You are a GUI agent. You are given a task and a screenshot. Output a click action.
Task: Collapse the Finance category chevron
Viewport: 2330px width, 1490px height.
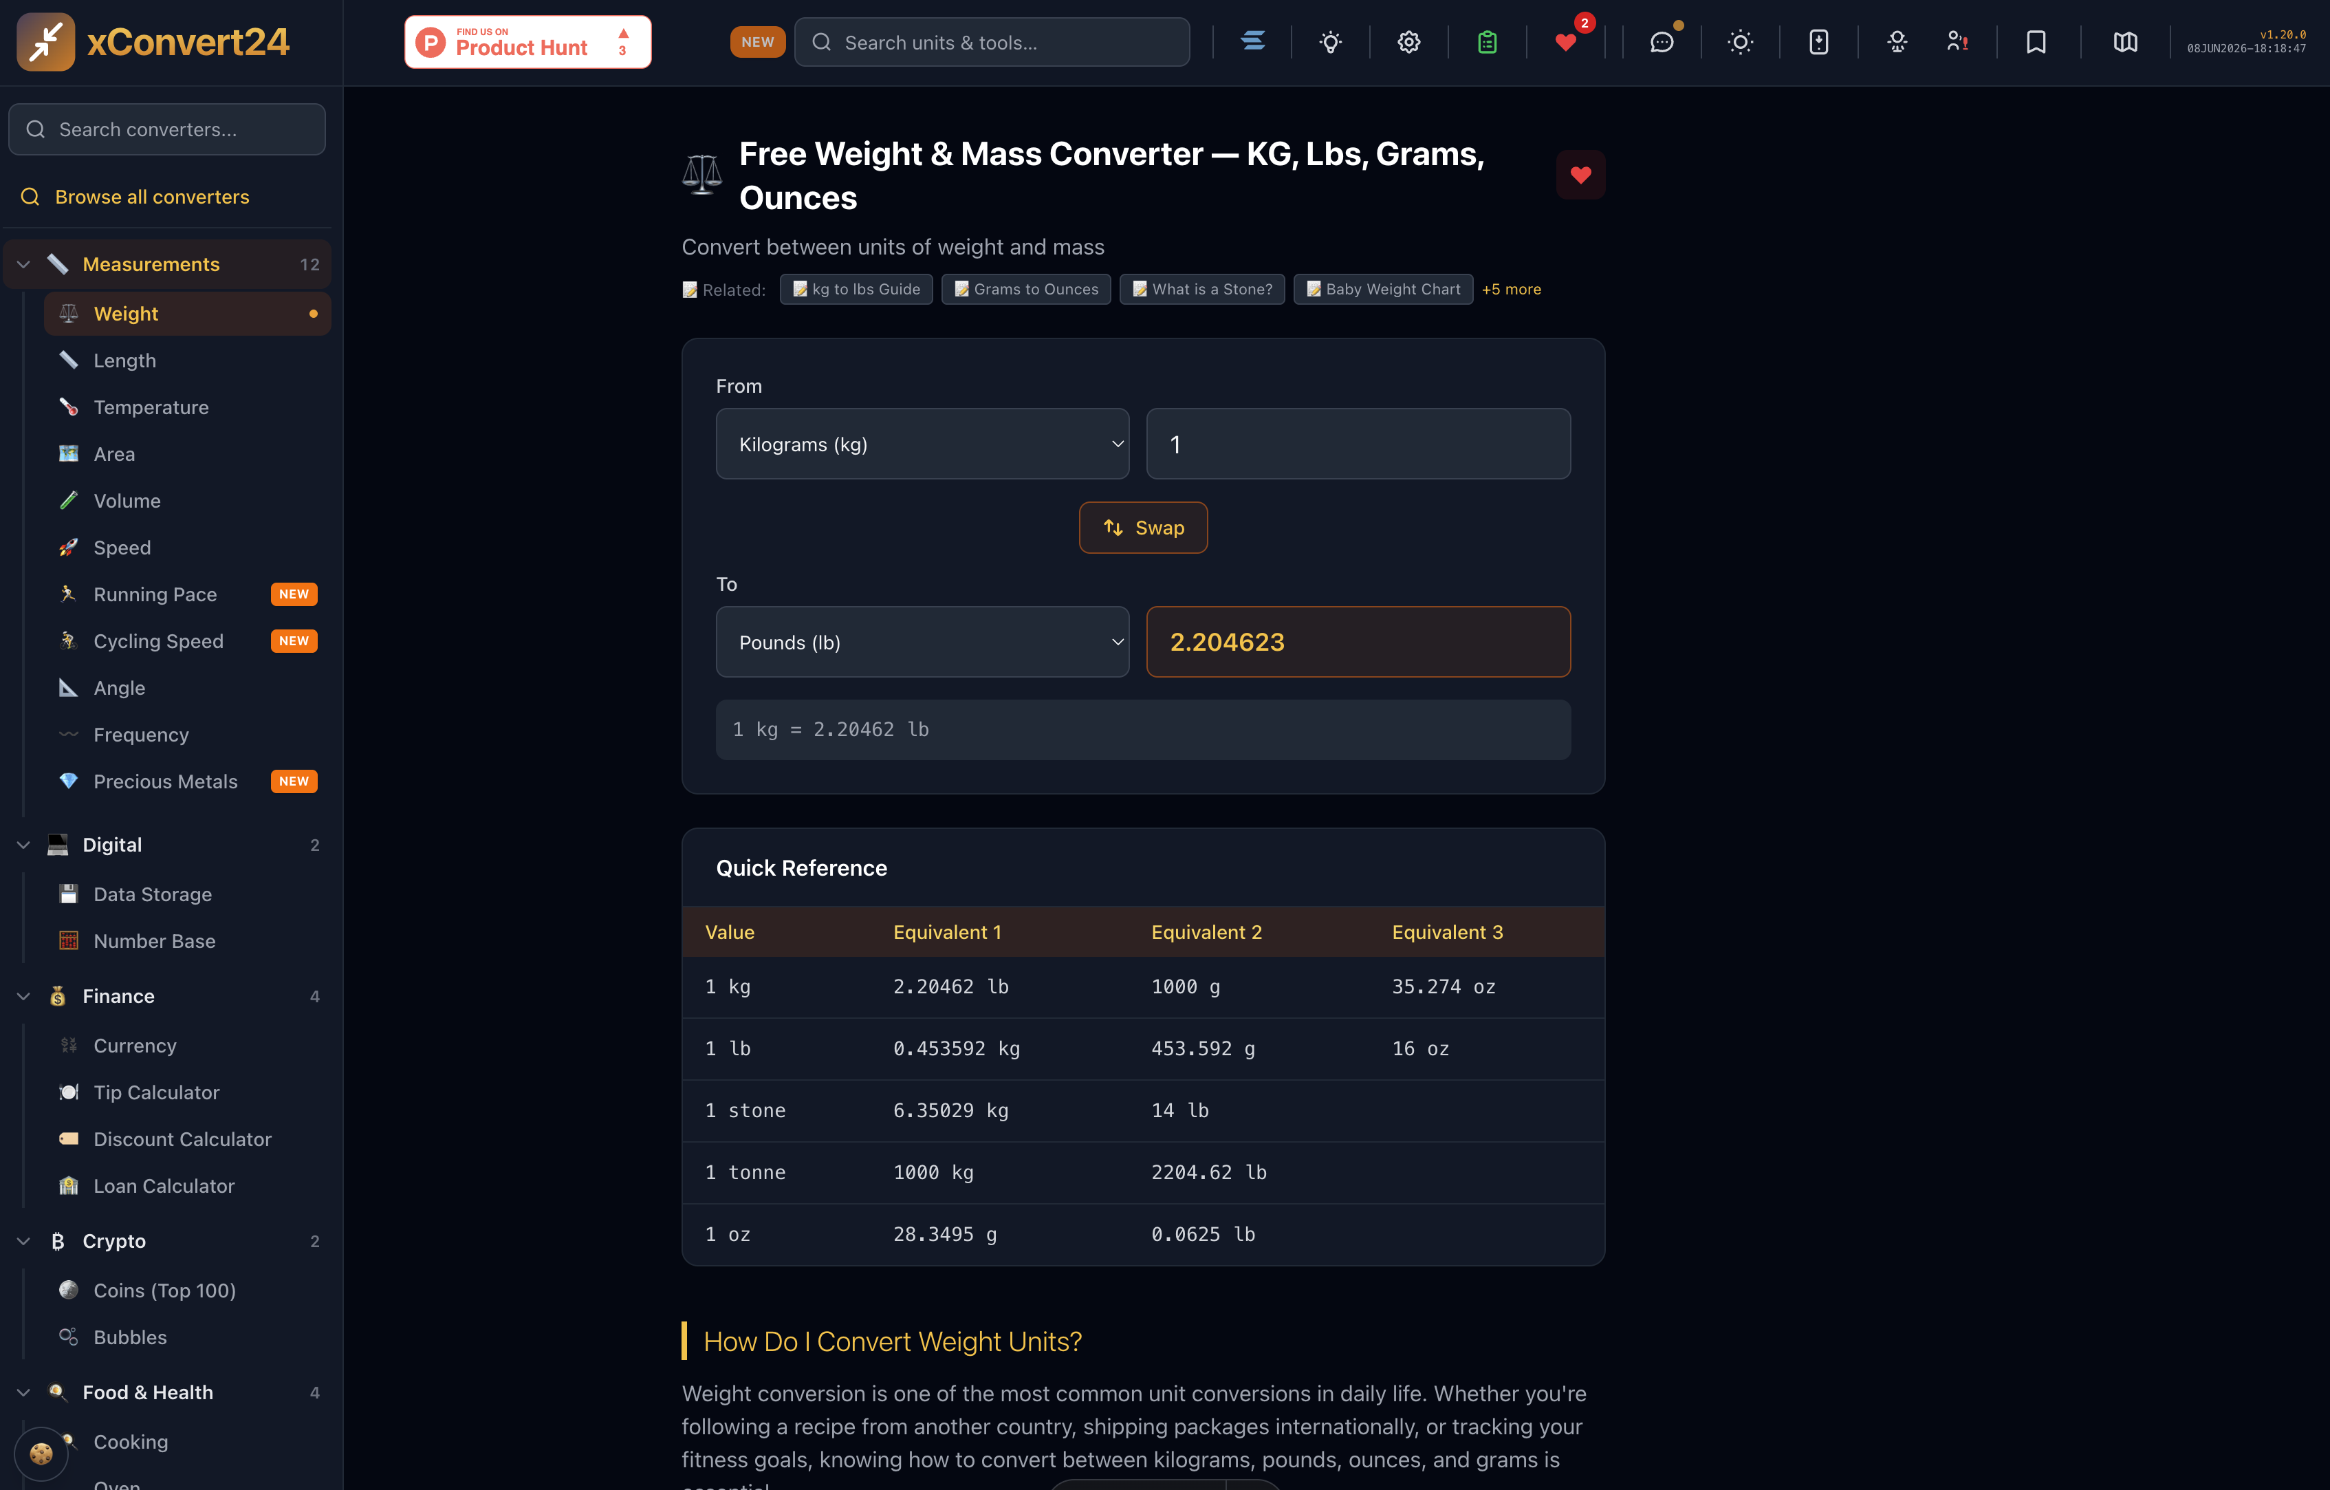click(x=23, y=995)
